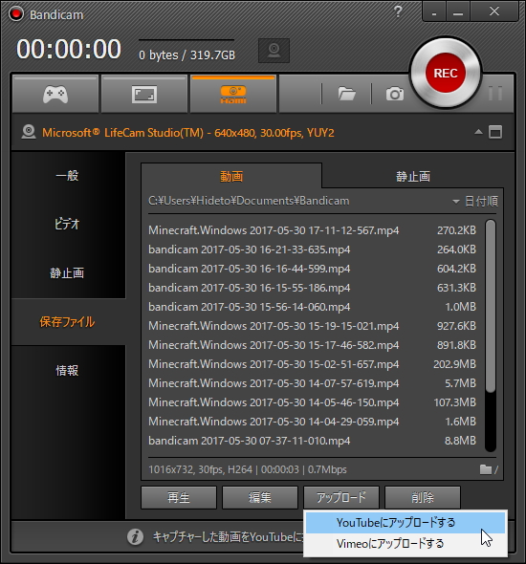Image resolution: width=526 pixels, height=564 pixels.
Task: Select bandicam 2017-05-30 16-15-55-186.mp4
Action: 313,288
